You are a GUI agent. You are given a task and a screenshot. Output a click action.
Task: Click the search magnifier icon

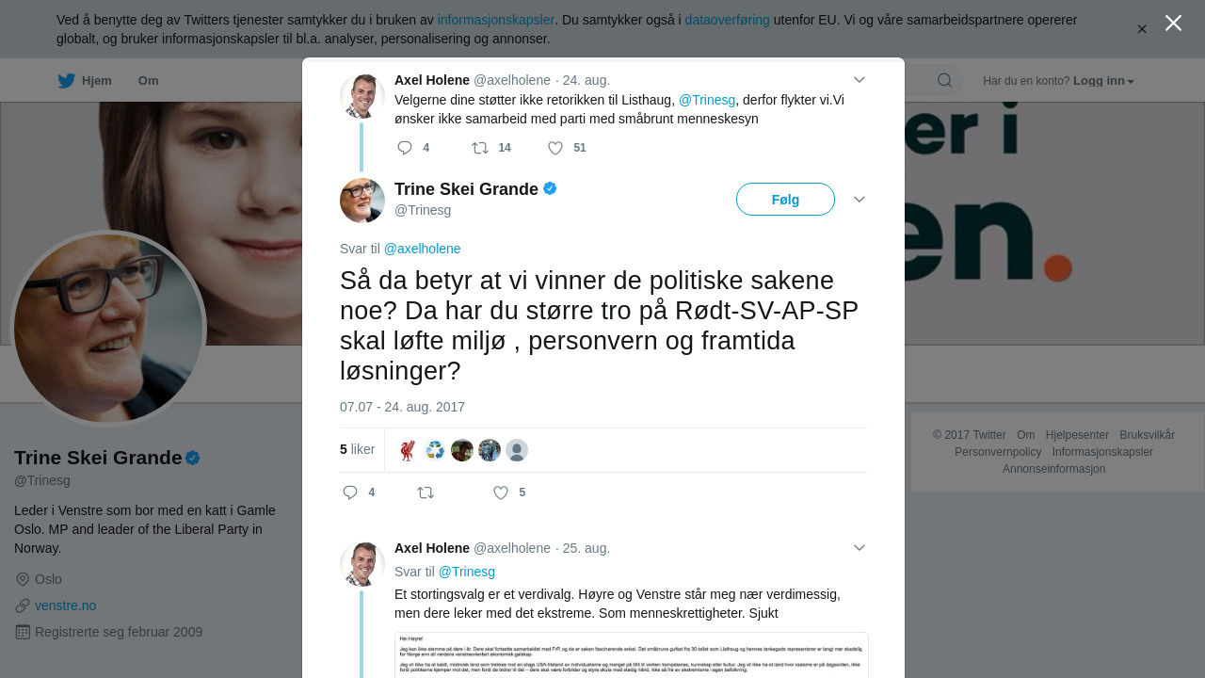pos(944,81)
